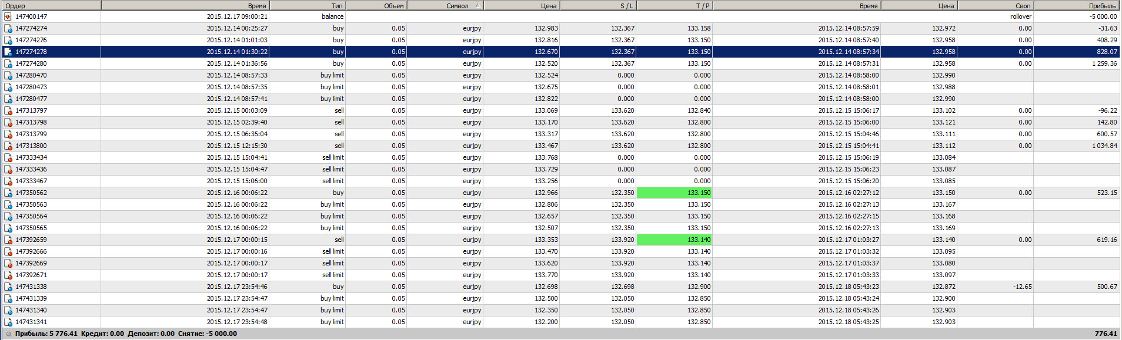Sort by the Тип column header
This screenshot has height=340, width=1122.
pos(308,5)
